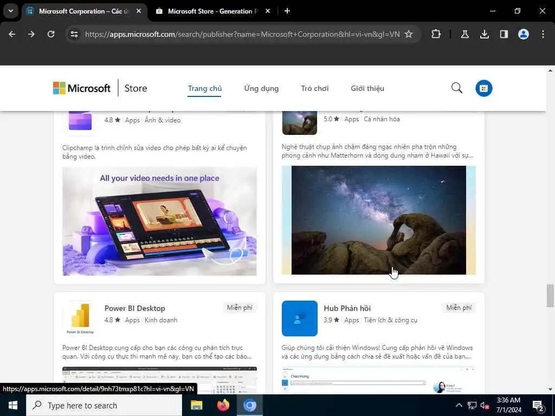Click the Clipchamp description text
Screen dimensions: 555x416
tap(154, 152)
